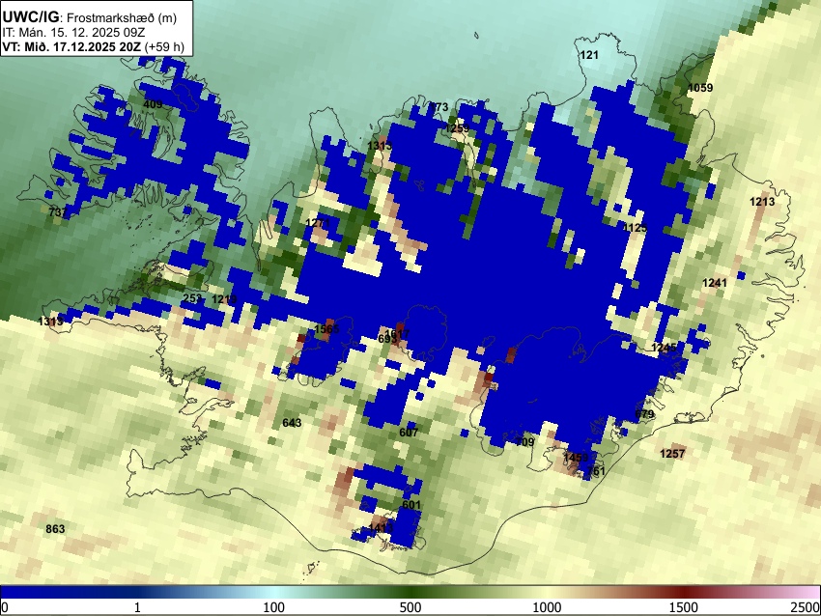The width and height of the screenshot is (821, 616).
Task: Click the '121' value on the map
Action: 589,55
